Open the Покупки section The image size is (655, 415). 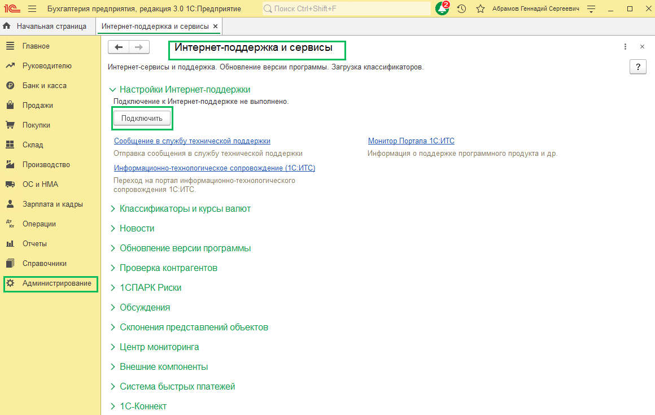pyautogui.click(x=36, y=125)
